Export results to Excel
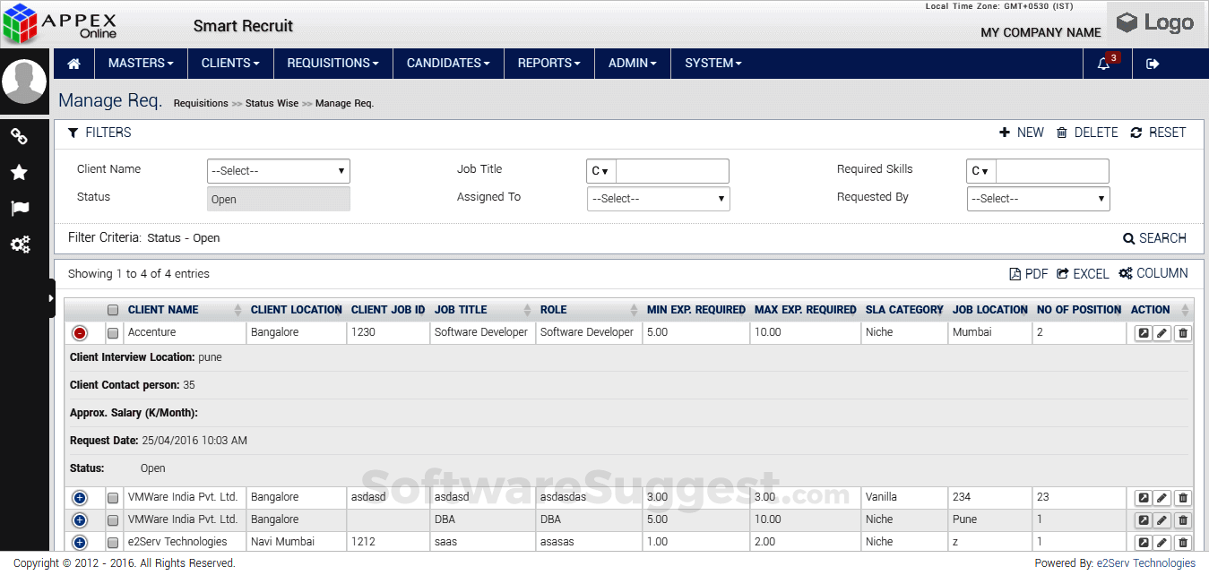 (1083, 273)
